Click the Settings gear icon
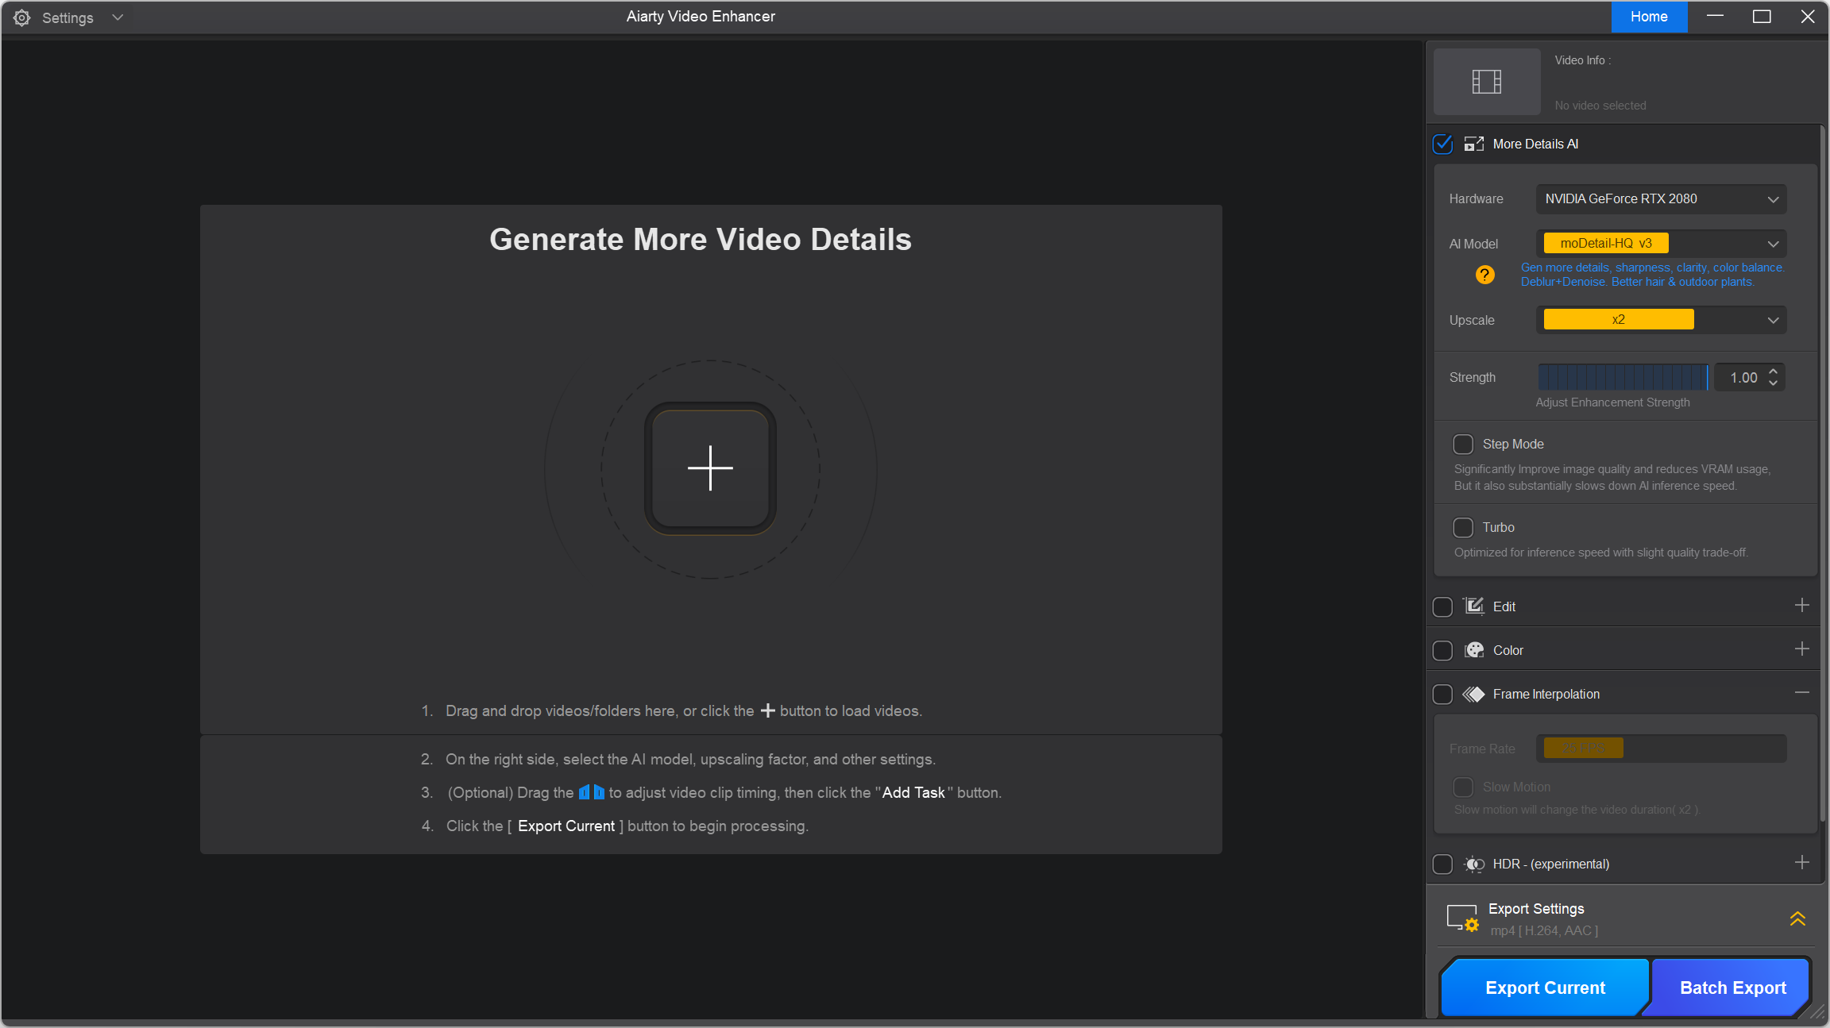 point(22,17)
